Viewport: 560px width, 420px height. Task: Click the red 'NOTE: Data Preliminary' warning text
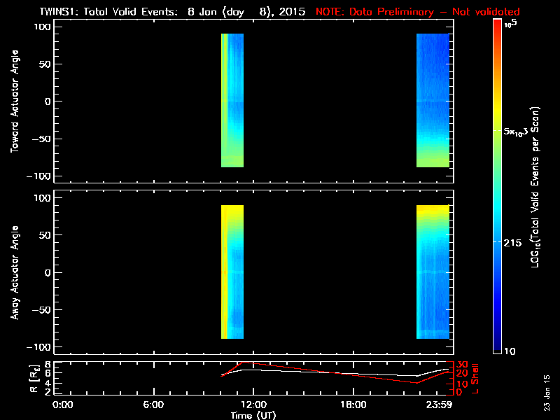pos(417,12)
